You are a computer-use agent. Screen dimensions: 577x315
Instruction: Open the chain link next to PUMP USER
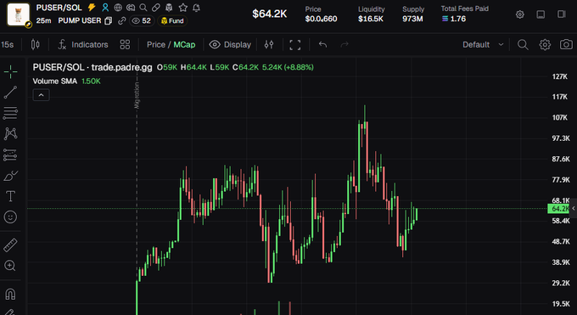(121, 20)
